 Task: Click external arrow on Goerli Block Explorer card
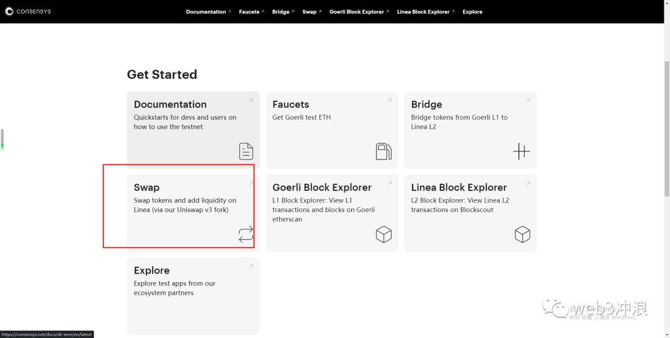pos(390,184)
